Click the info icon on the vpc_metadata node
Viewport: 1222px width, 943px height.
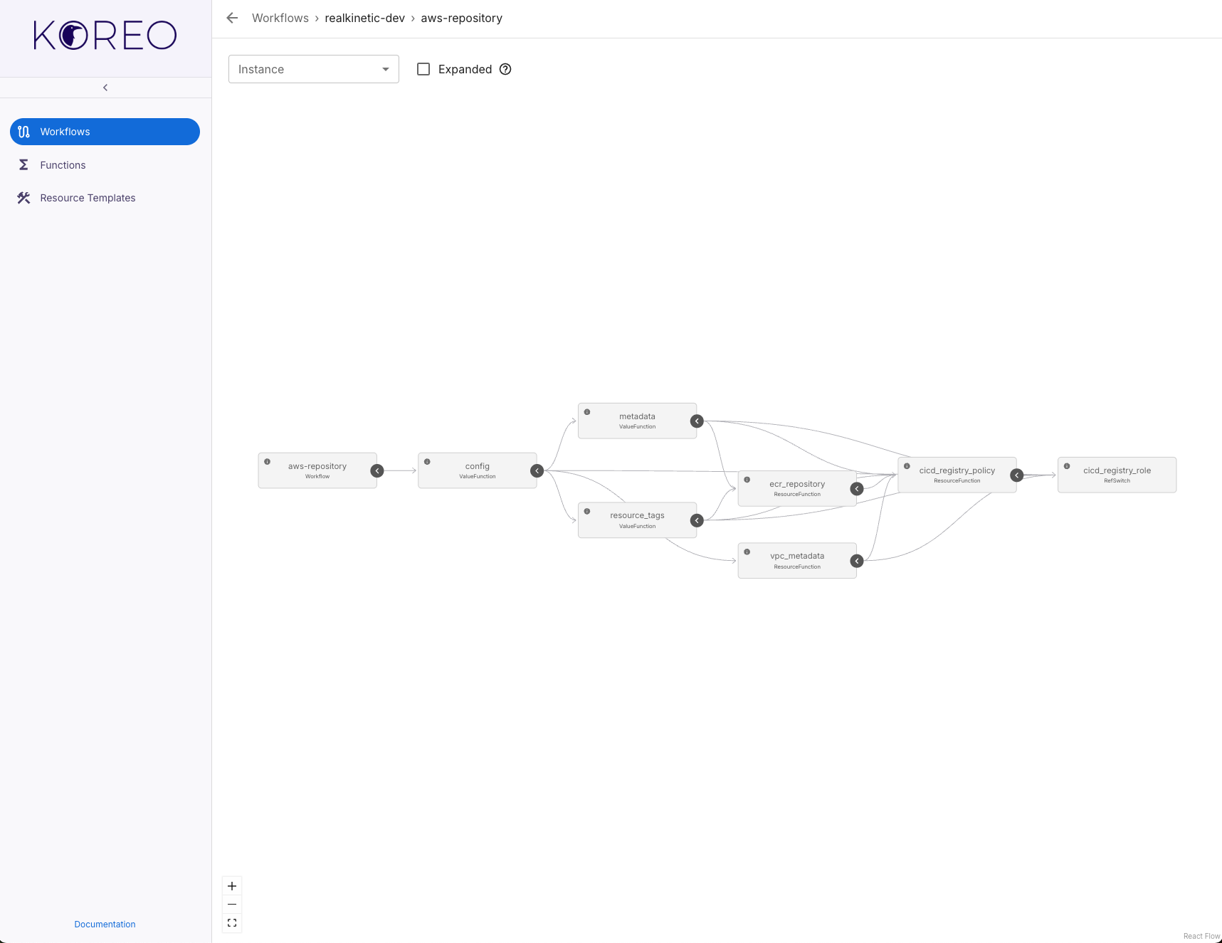[747, 551]
